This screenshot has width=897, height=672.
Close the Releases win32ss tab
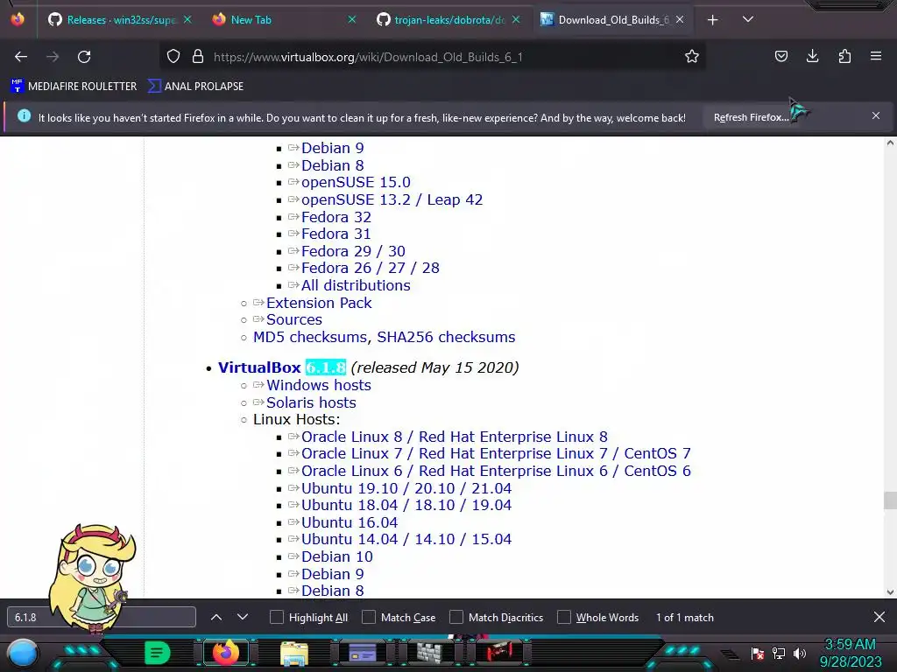coord(187,20)
